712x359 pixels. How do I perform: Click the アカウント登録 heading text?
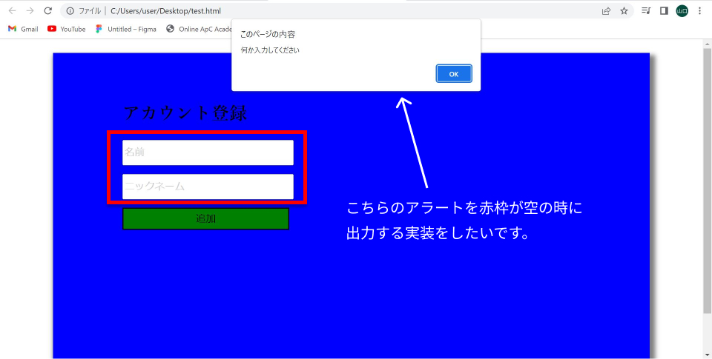(185, 113)
